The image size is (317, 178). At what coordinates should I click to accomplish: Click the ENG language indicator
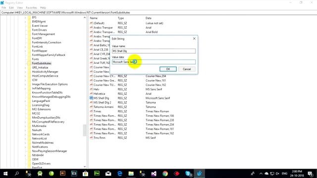tap(284, 174)
